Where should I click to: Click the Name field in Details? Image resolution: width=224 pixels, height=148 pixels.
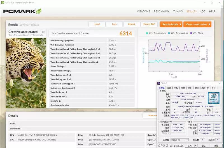(x=89, y=124)
